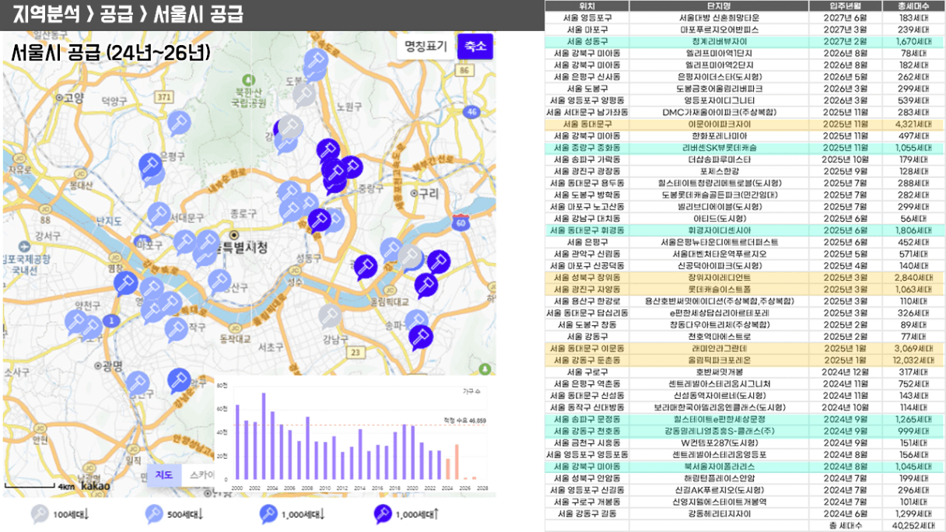The image size is (946, 532).
Task: Click the 단지명 column header
Action: (x=720, y=5)
